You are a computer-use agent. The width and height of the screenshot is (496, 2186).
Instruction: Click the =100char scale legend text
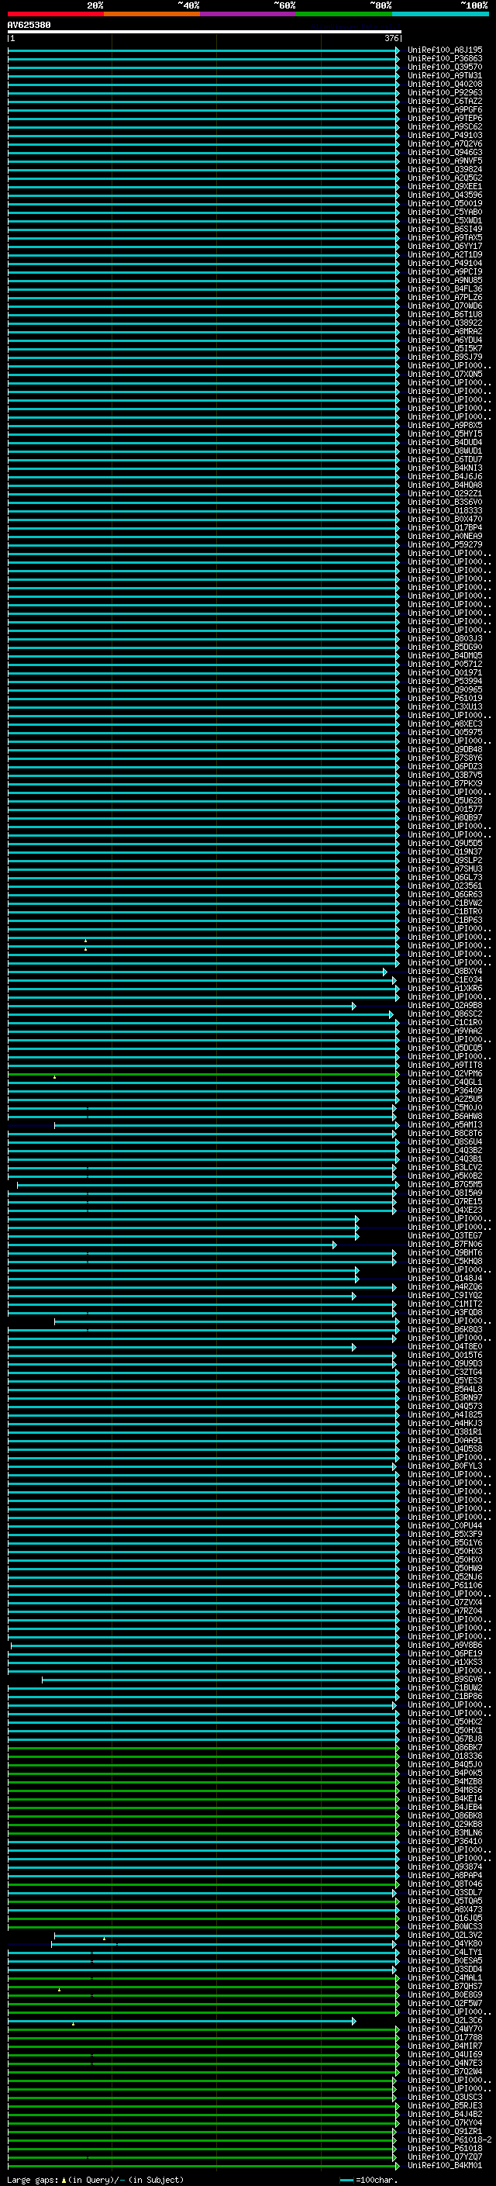click(377, 2180)
